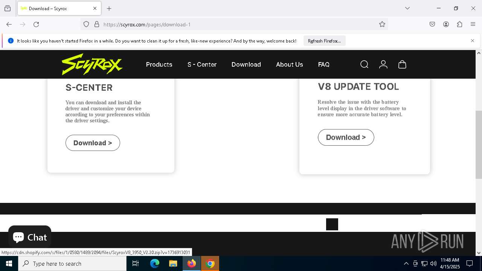Viewport: 482px width, 271px height.
Task: Open the FAQ menu item
Action: pos(324,64)
